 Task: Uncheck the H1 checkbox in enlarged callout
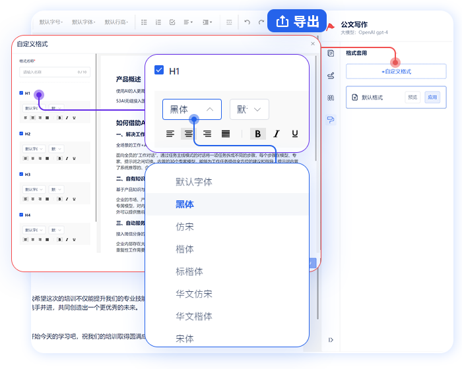coord(159,70)
